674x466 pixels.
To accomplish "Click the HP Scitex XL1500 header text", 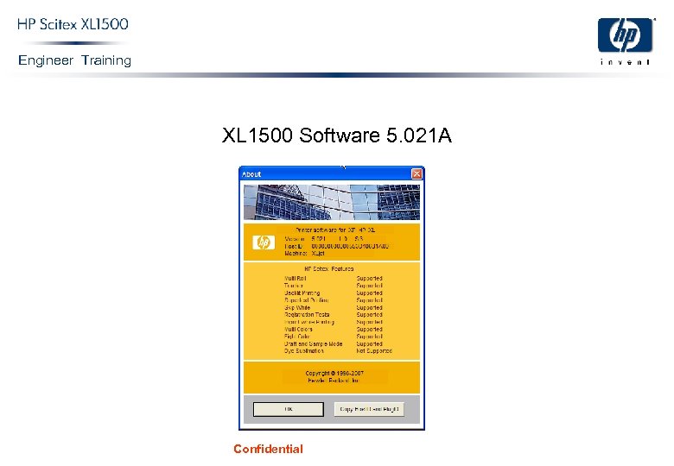I will tap(73, 24).
